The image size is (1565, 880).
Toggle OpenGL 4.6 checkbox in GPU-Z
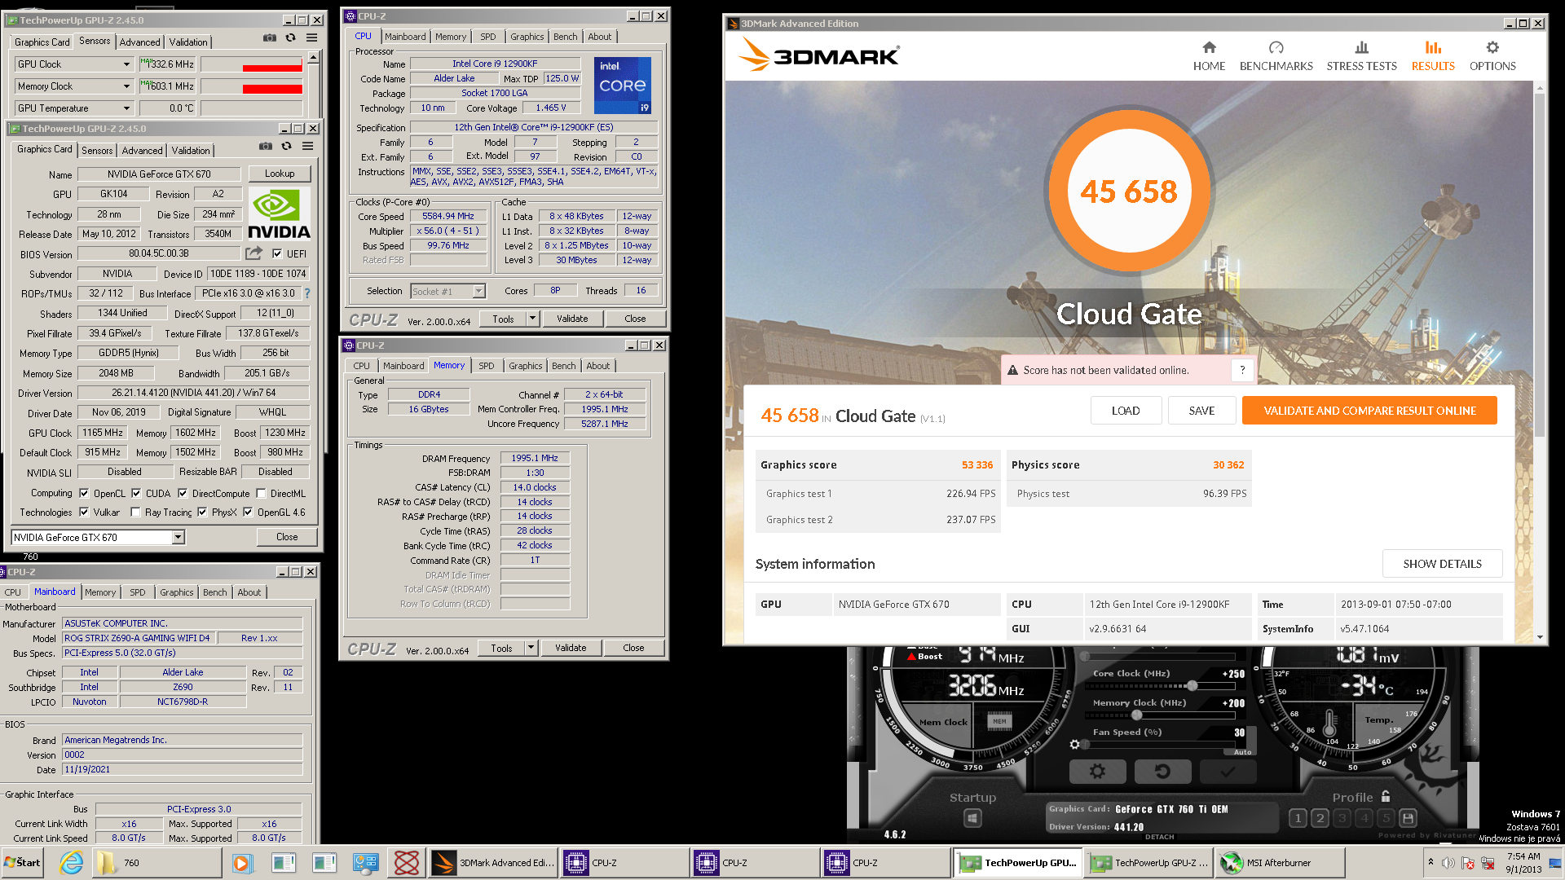248,513
